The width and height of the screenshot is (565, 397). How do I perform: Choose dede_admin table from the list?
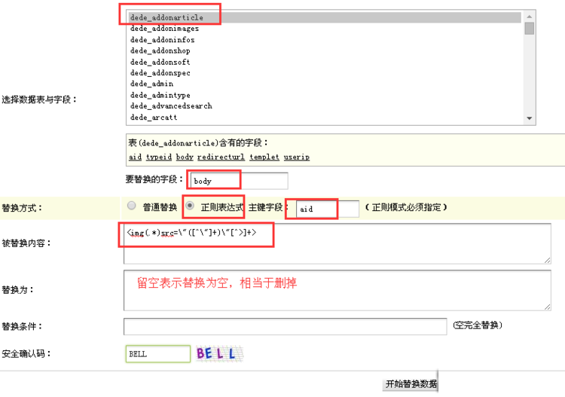click(151, 84)
